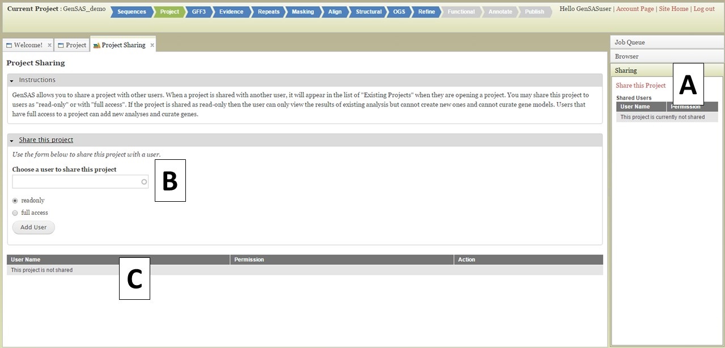Screen dimensions: 725x348
Task: Open the Account Page link
Action: [x=634, y=9]
